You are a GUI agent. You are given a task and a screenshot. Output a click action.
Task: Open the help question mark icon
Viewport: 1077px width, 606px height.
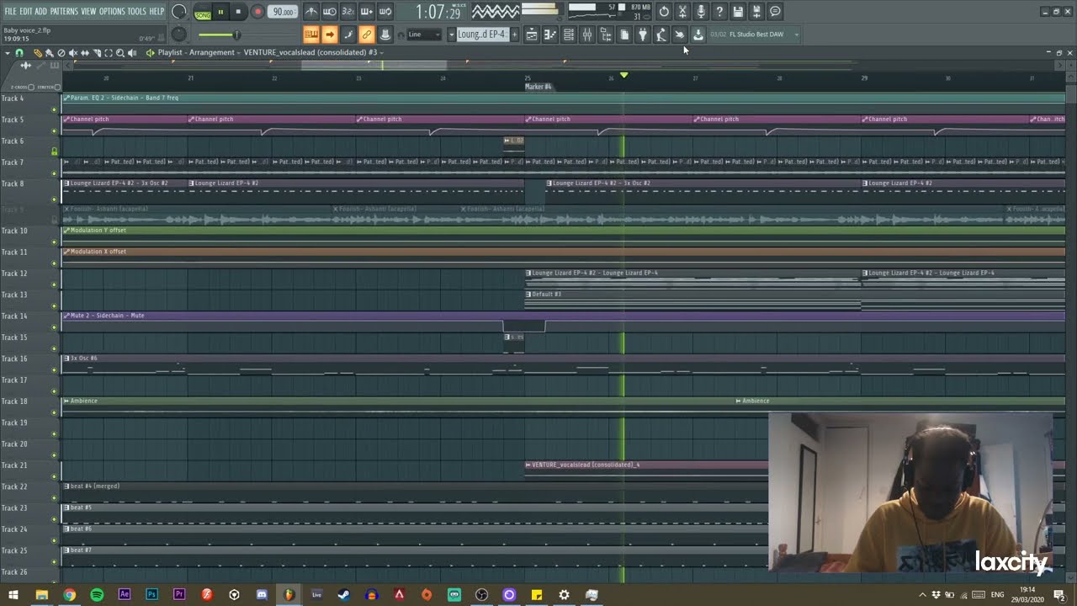click(x=719, y=12)
